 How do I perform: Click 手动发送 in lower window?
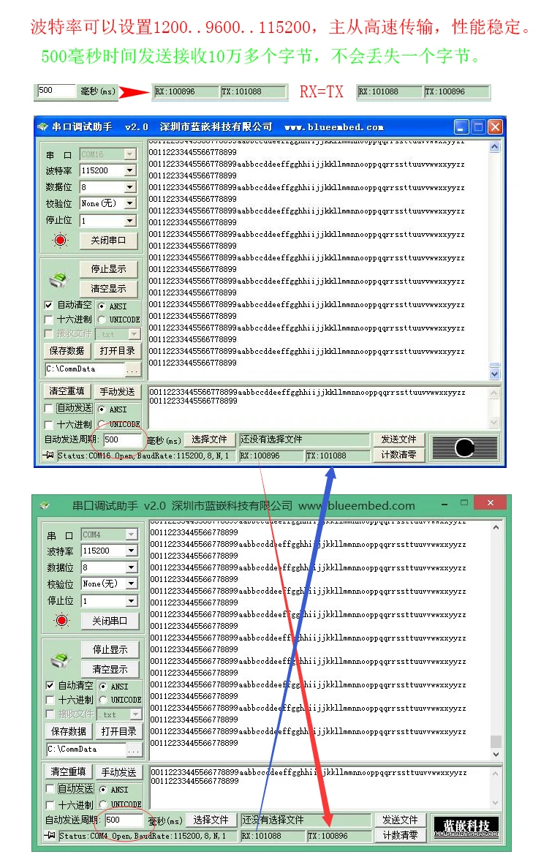(x=118, y=771)
